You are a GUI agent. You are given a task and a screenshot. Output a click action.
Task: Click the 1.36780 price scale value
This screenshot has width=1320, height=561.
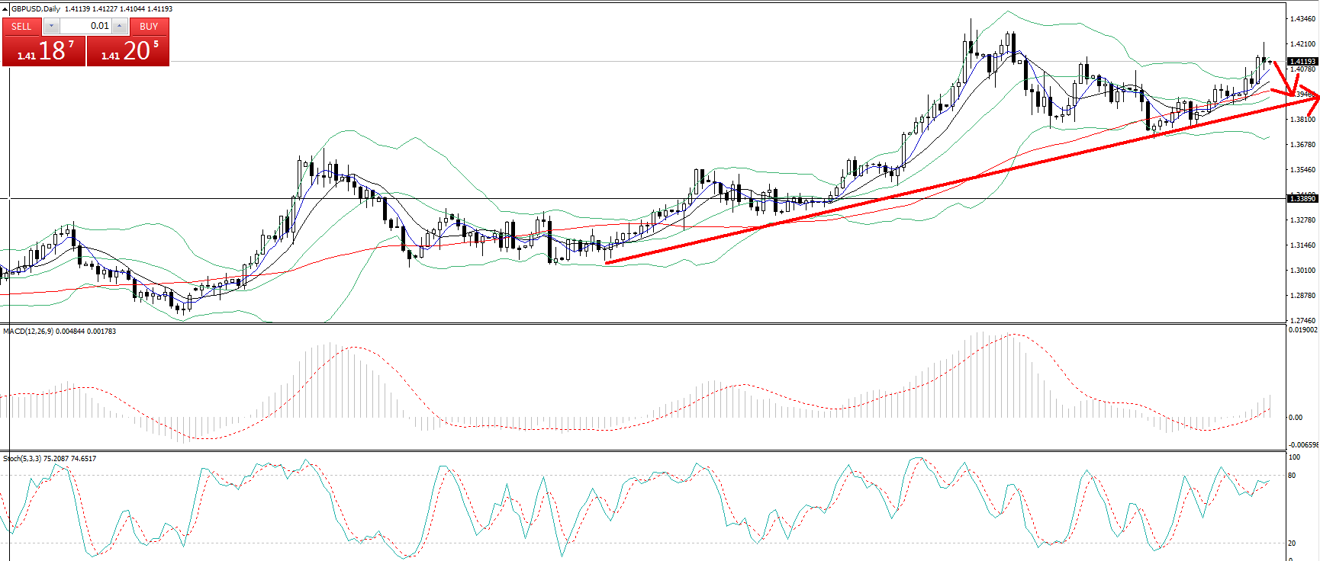[x=1302, y=145]
